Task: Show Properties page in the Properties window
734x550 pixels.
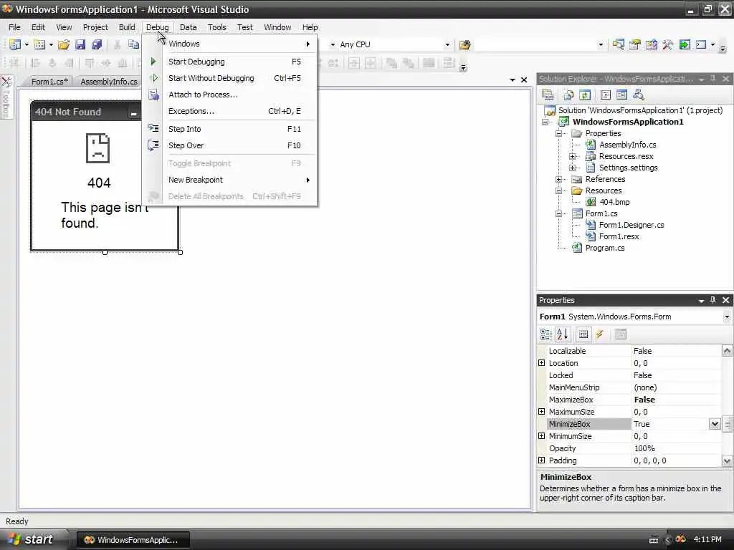Action: click(583, 334)
